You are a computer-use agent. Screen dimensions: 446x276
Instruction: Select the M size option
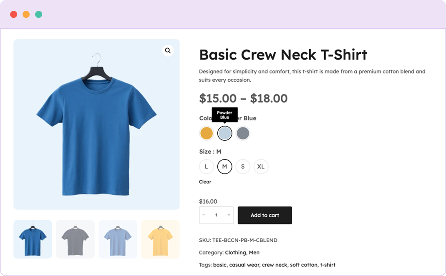click(x=224, y=166)
